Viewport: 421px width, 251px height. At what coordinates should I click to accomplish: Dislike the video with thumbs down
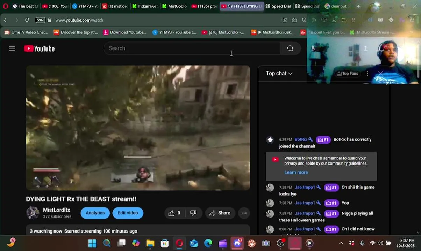pos(193,213)
